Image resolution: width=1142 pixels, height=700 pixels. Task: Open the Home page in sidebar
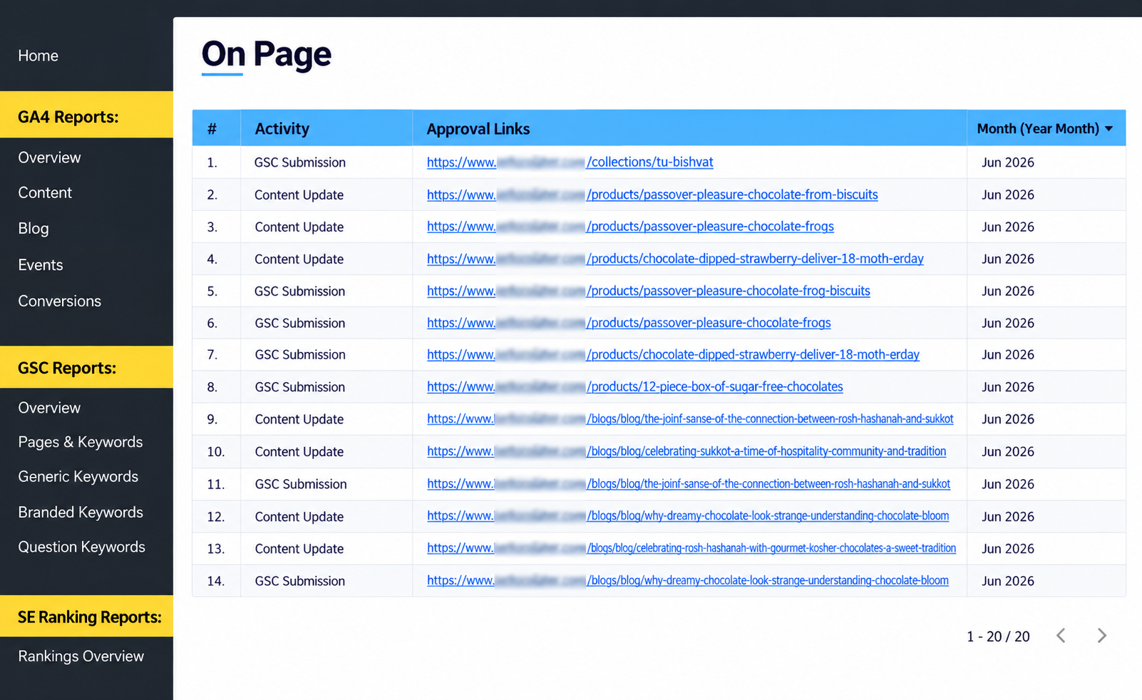pos(38,56)
